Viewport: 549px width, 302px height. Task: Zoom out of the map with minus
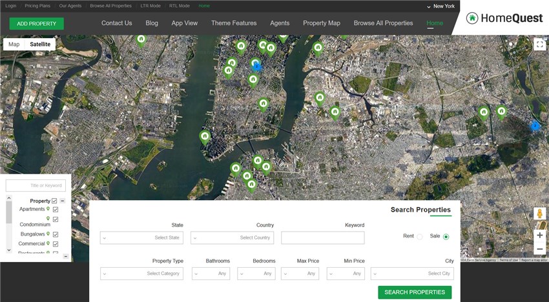coord(539,249)
